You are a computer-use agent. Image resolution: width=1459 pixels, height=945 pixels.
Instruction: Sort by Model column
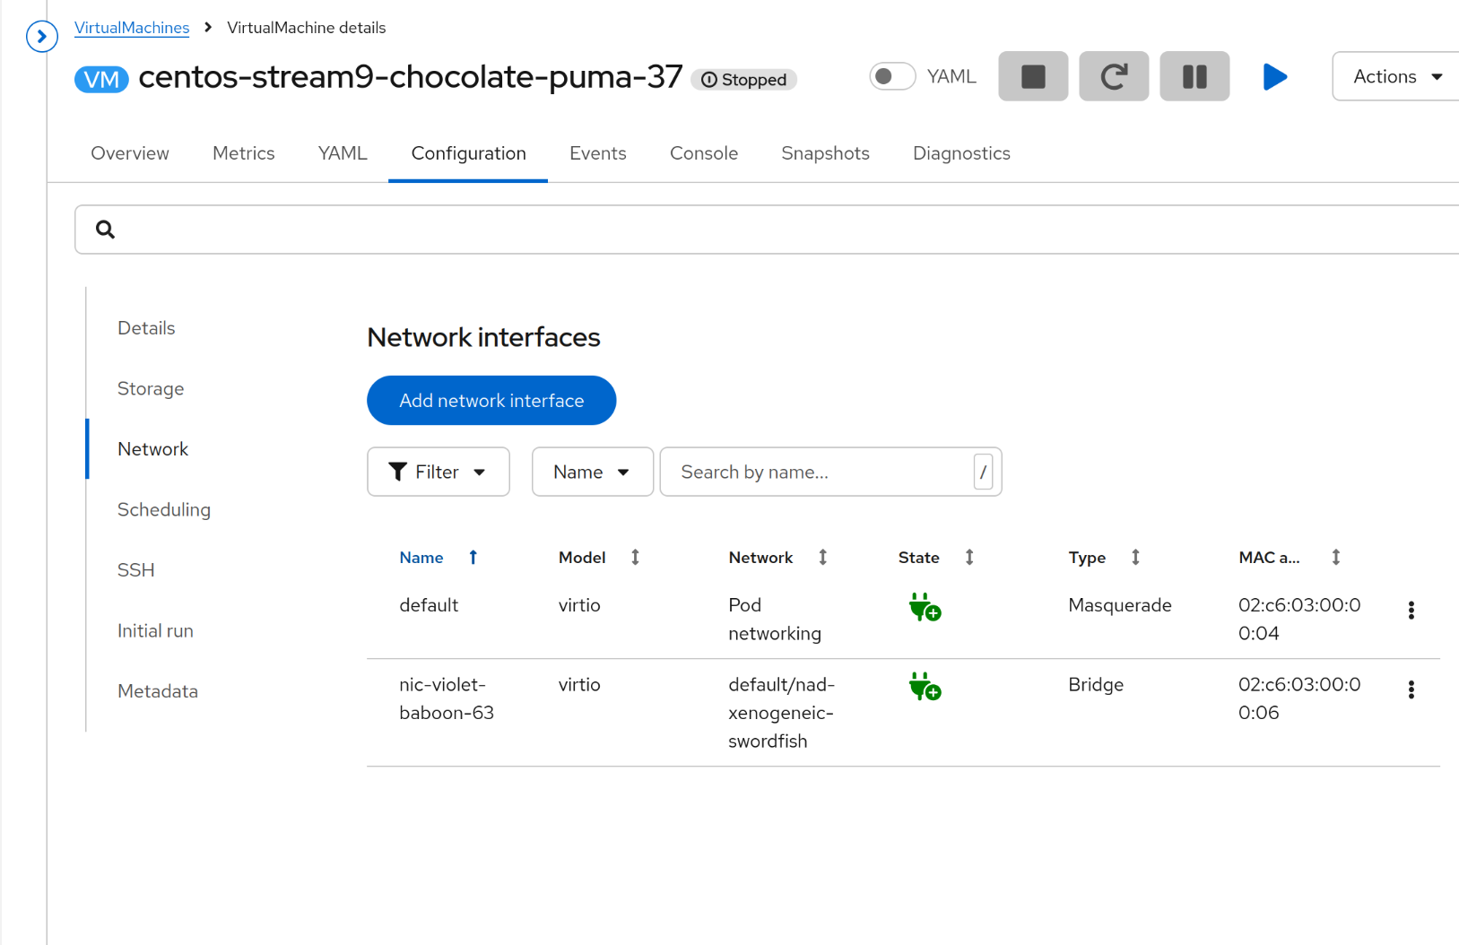635,558
